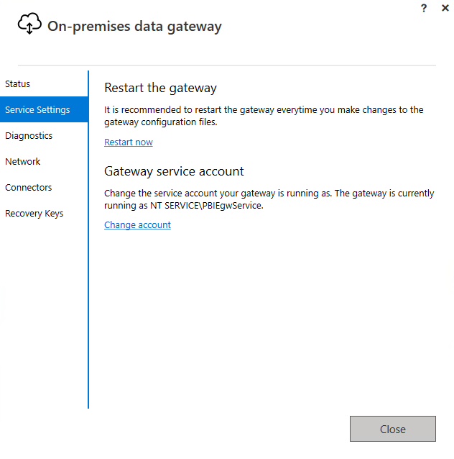Select the Service Settings tab

[x=37, y=110]
